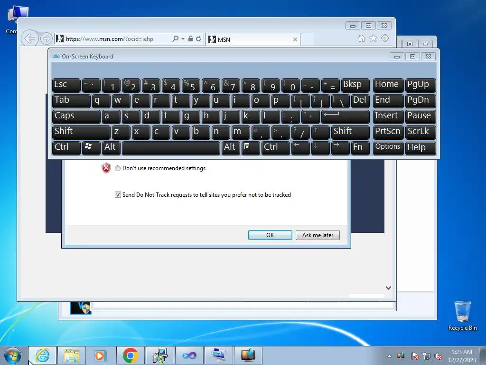Open the infinity logo taskbar app
The height and width of the screenshot is (365, 486).
point(189,355)
